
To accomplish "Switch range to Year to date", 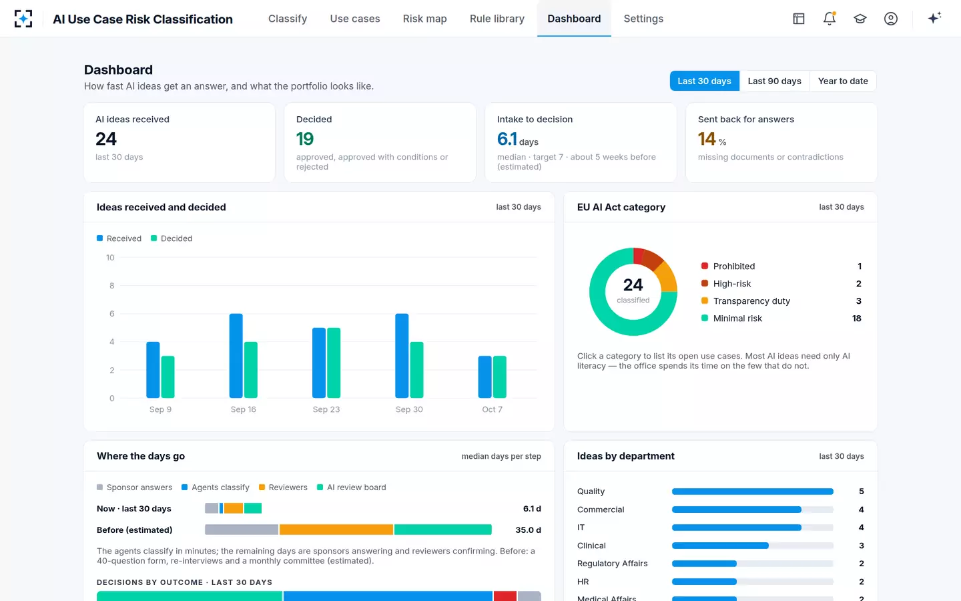I will coord(843,81).
